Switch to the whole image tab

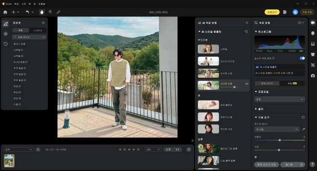click(267, 83)
